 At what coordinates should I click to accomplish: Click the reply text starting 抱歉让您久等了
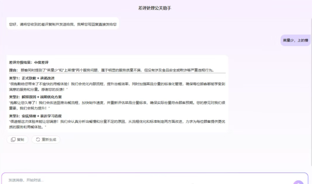pyautogui.click(x=117, y=105)
